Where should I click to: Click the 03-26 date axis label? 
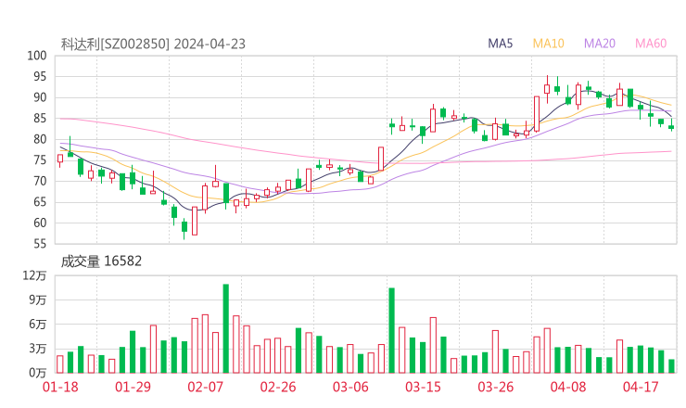pyautogui.click(x=496, y=387)
